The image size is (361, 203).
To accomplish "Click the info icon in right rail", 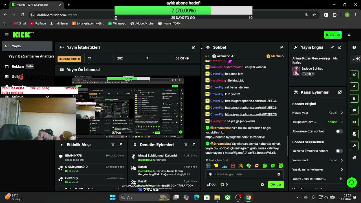I will (354, 47).
